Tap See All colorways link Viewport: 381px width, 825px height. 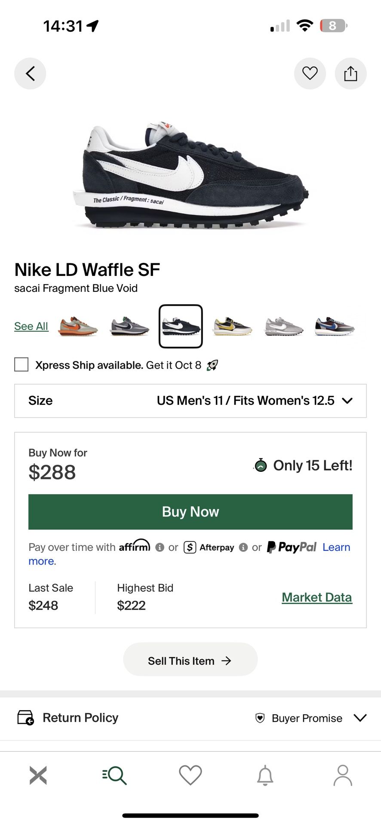point(31,326)
